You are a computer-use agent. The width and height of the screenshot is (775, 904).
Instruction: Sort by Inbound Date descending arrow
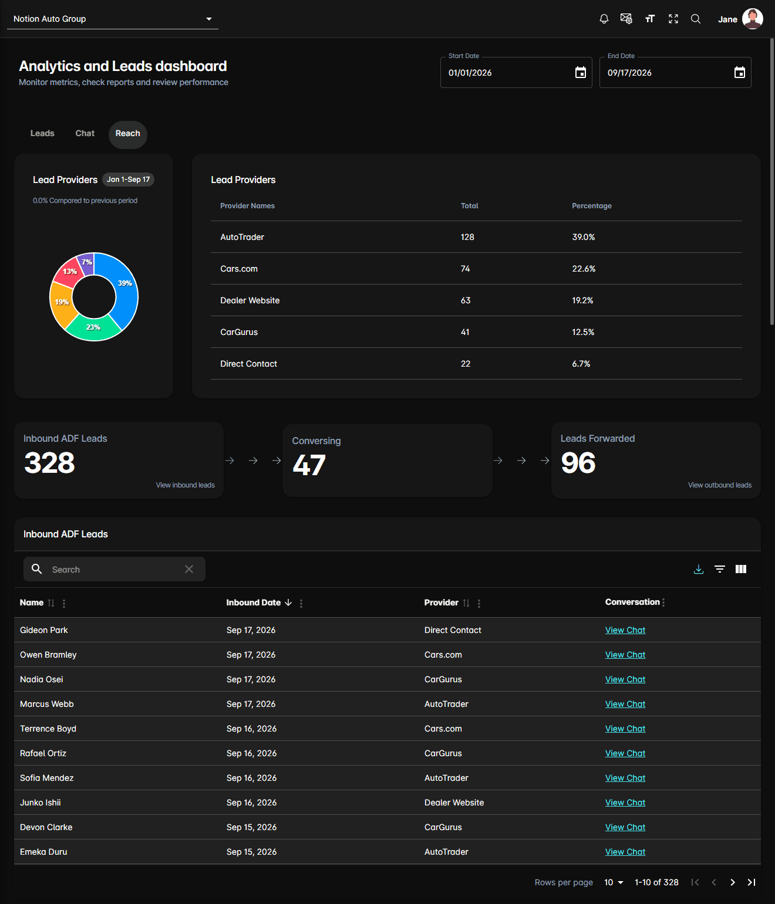click(288, 602)
